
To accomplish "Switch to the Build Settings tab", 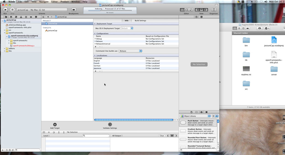I will click(x=140, y=20).
